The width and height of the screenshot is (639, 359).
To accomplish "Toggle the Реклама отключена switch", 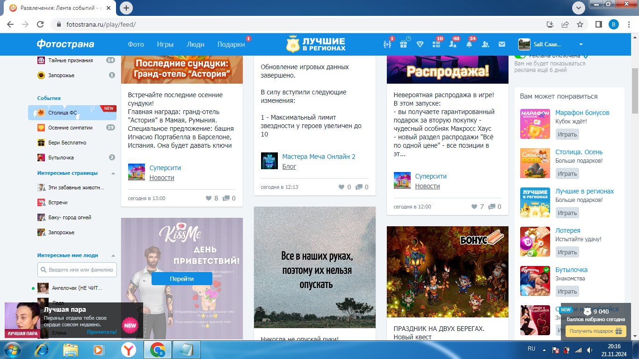I will click(x=520, y=56).
